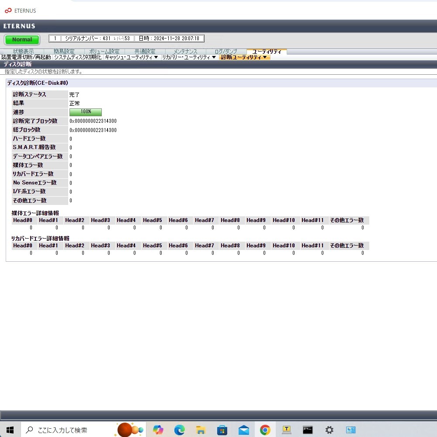Select the ユーティリティ tab
Screen dimensions: 437x437
pos(267,52)
